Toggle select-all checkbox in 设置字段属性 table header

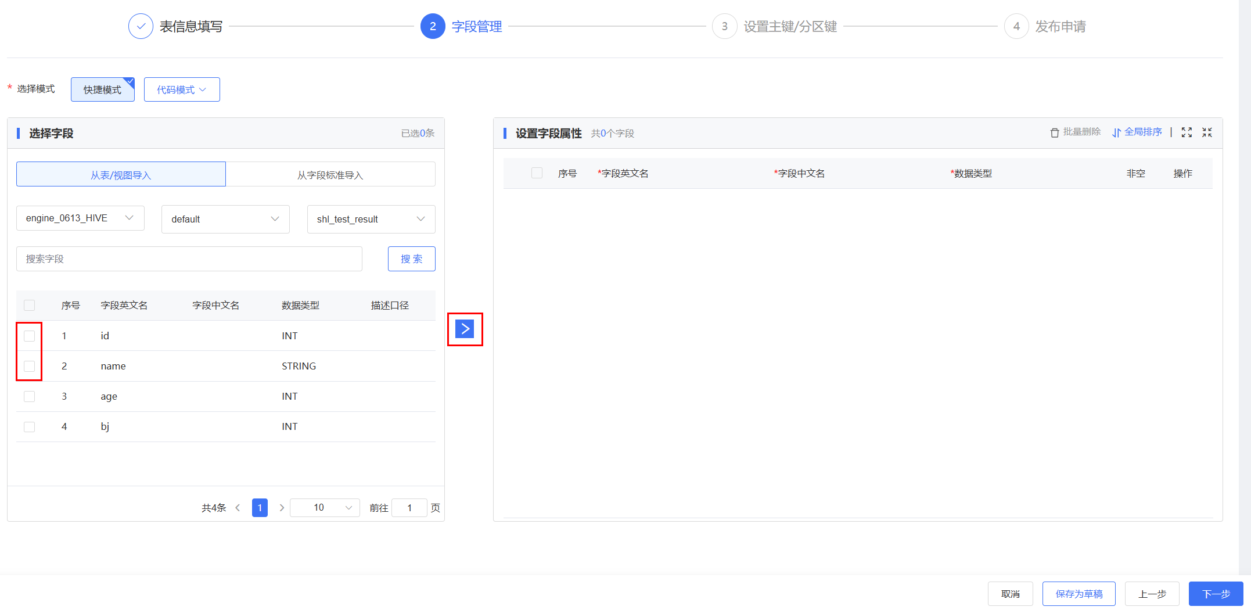[x=537, y=173]
